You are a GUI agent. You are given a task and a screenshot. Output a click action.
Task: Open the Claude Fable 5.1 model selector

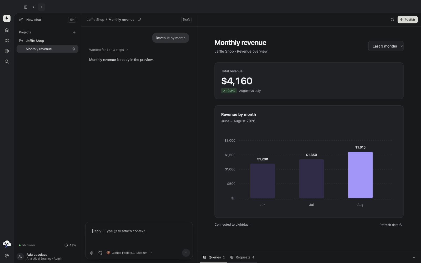point(129,253)
